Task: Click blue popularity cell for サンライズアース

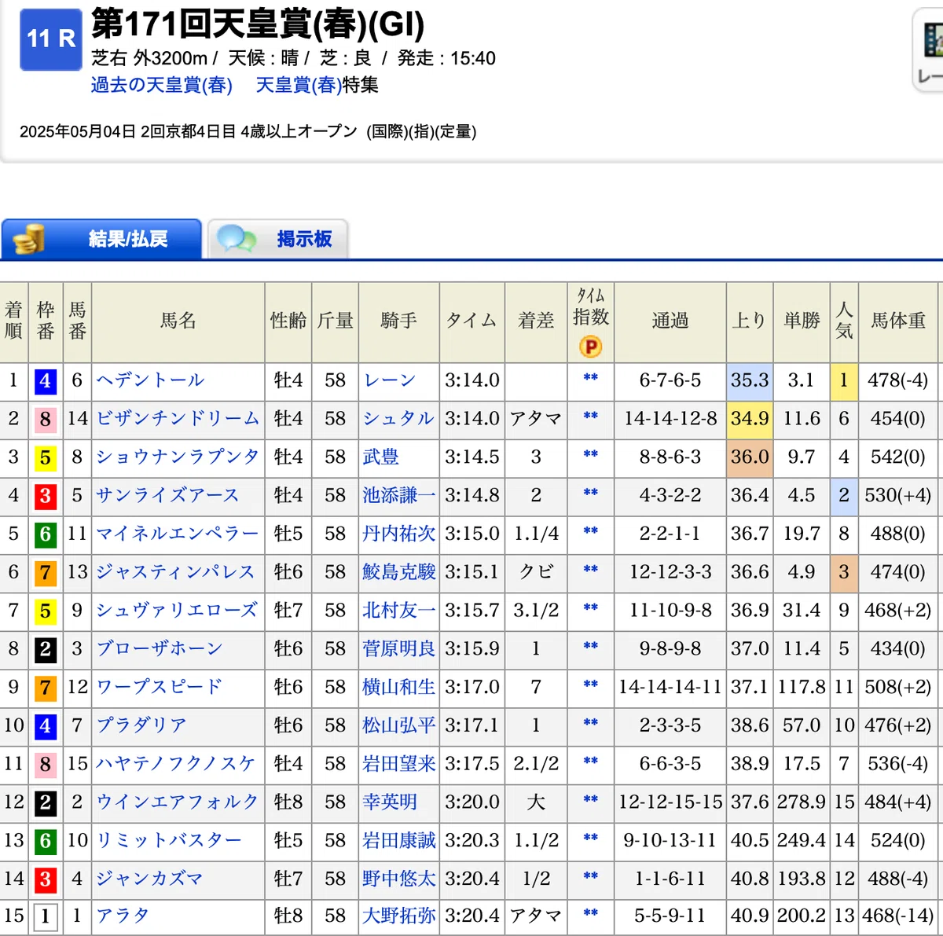Action: point(844,495)
